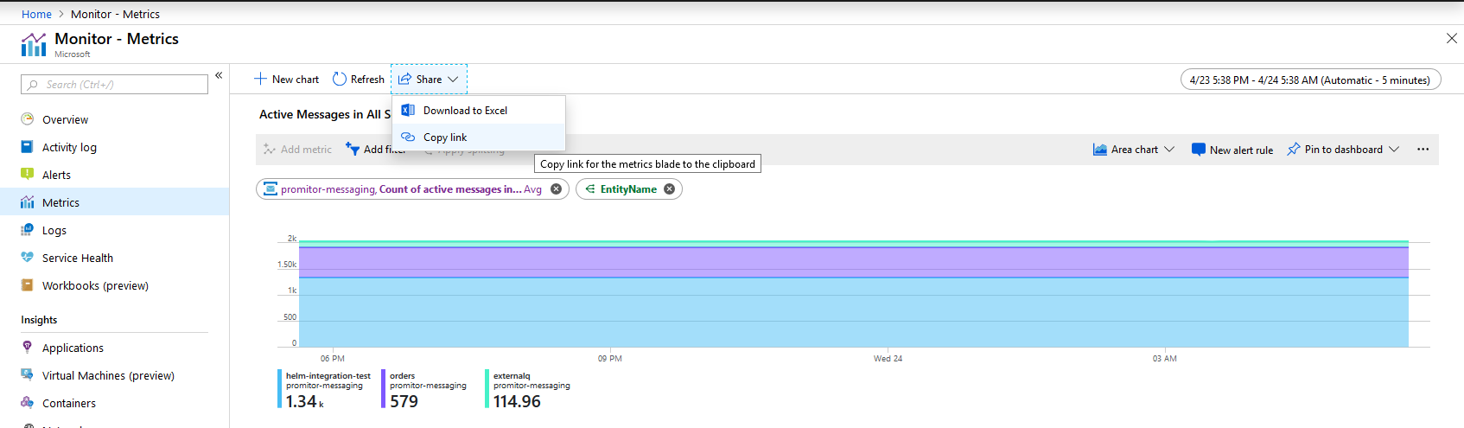Open the time range picker
1464x428 pixels.
[x=1309, y=80]
